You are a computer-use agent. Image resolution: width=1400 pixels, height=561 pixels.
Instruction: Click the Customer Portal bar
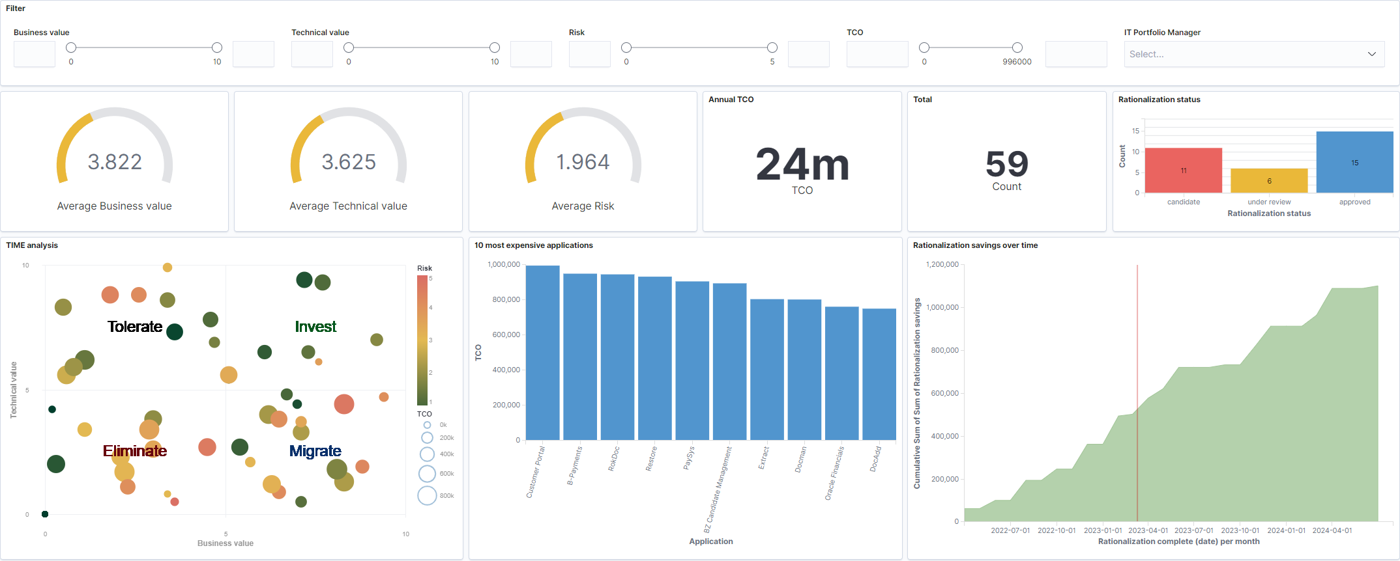coord(542,353)
